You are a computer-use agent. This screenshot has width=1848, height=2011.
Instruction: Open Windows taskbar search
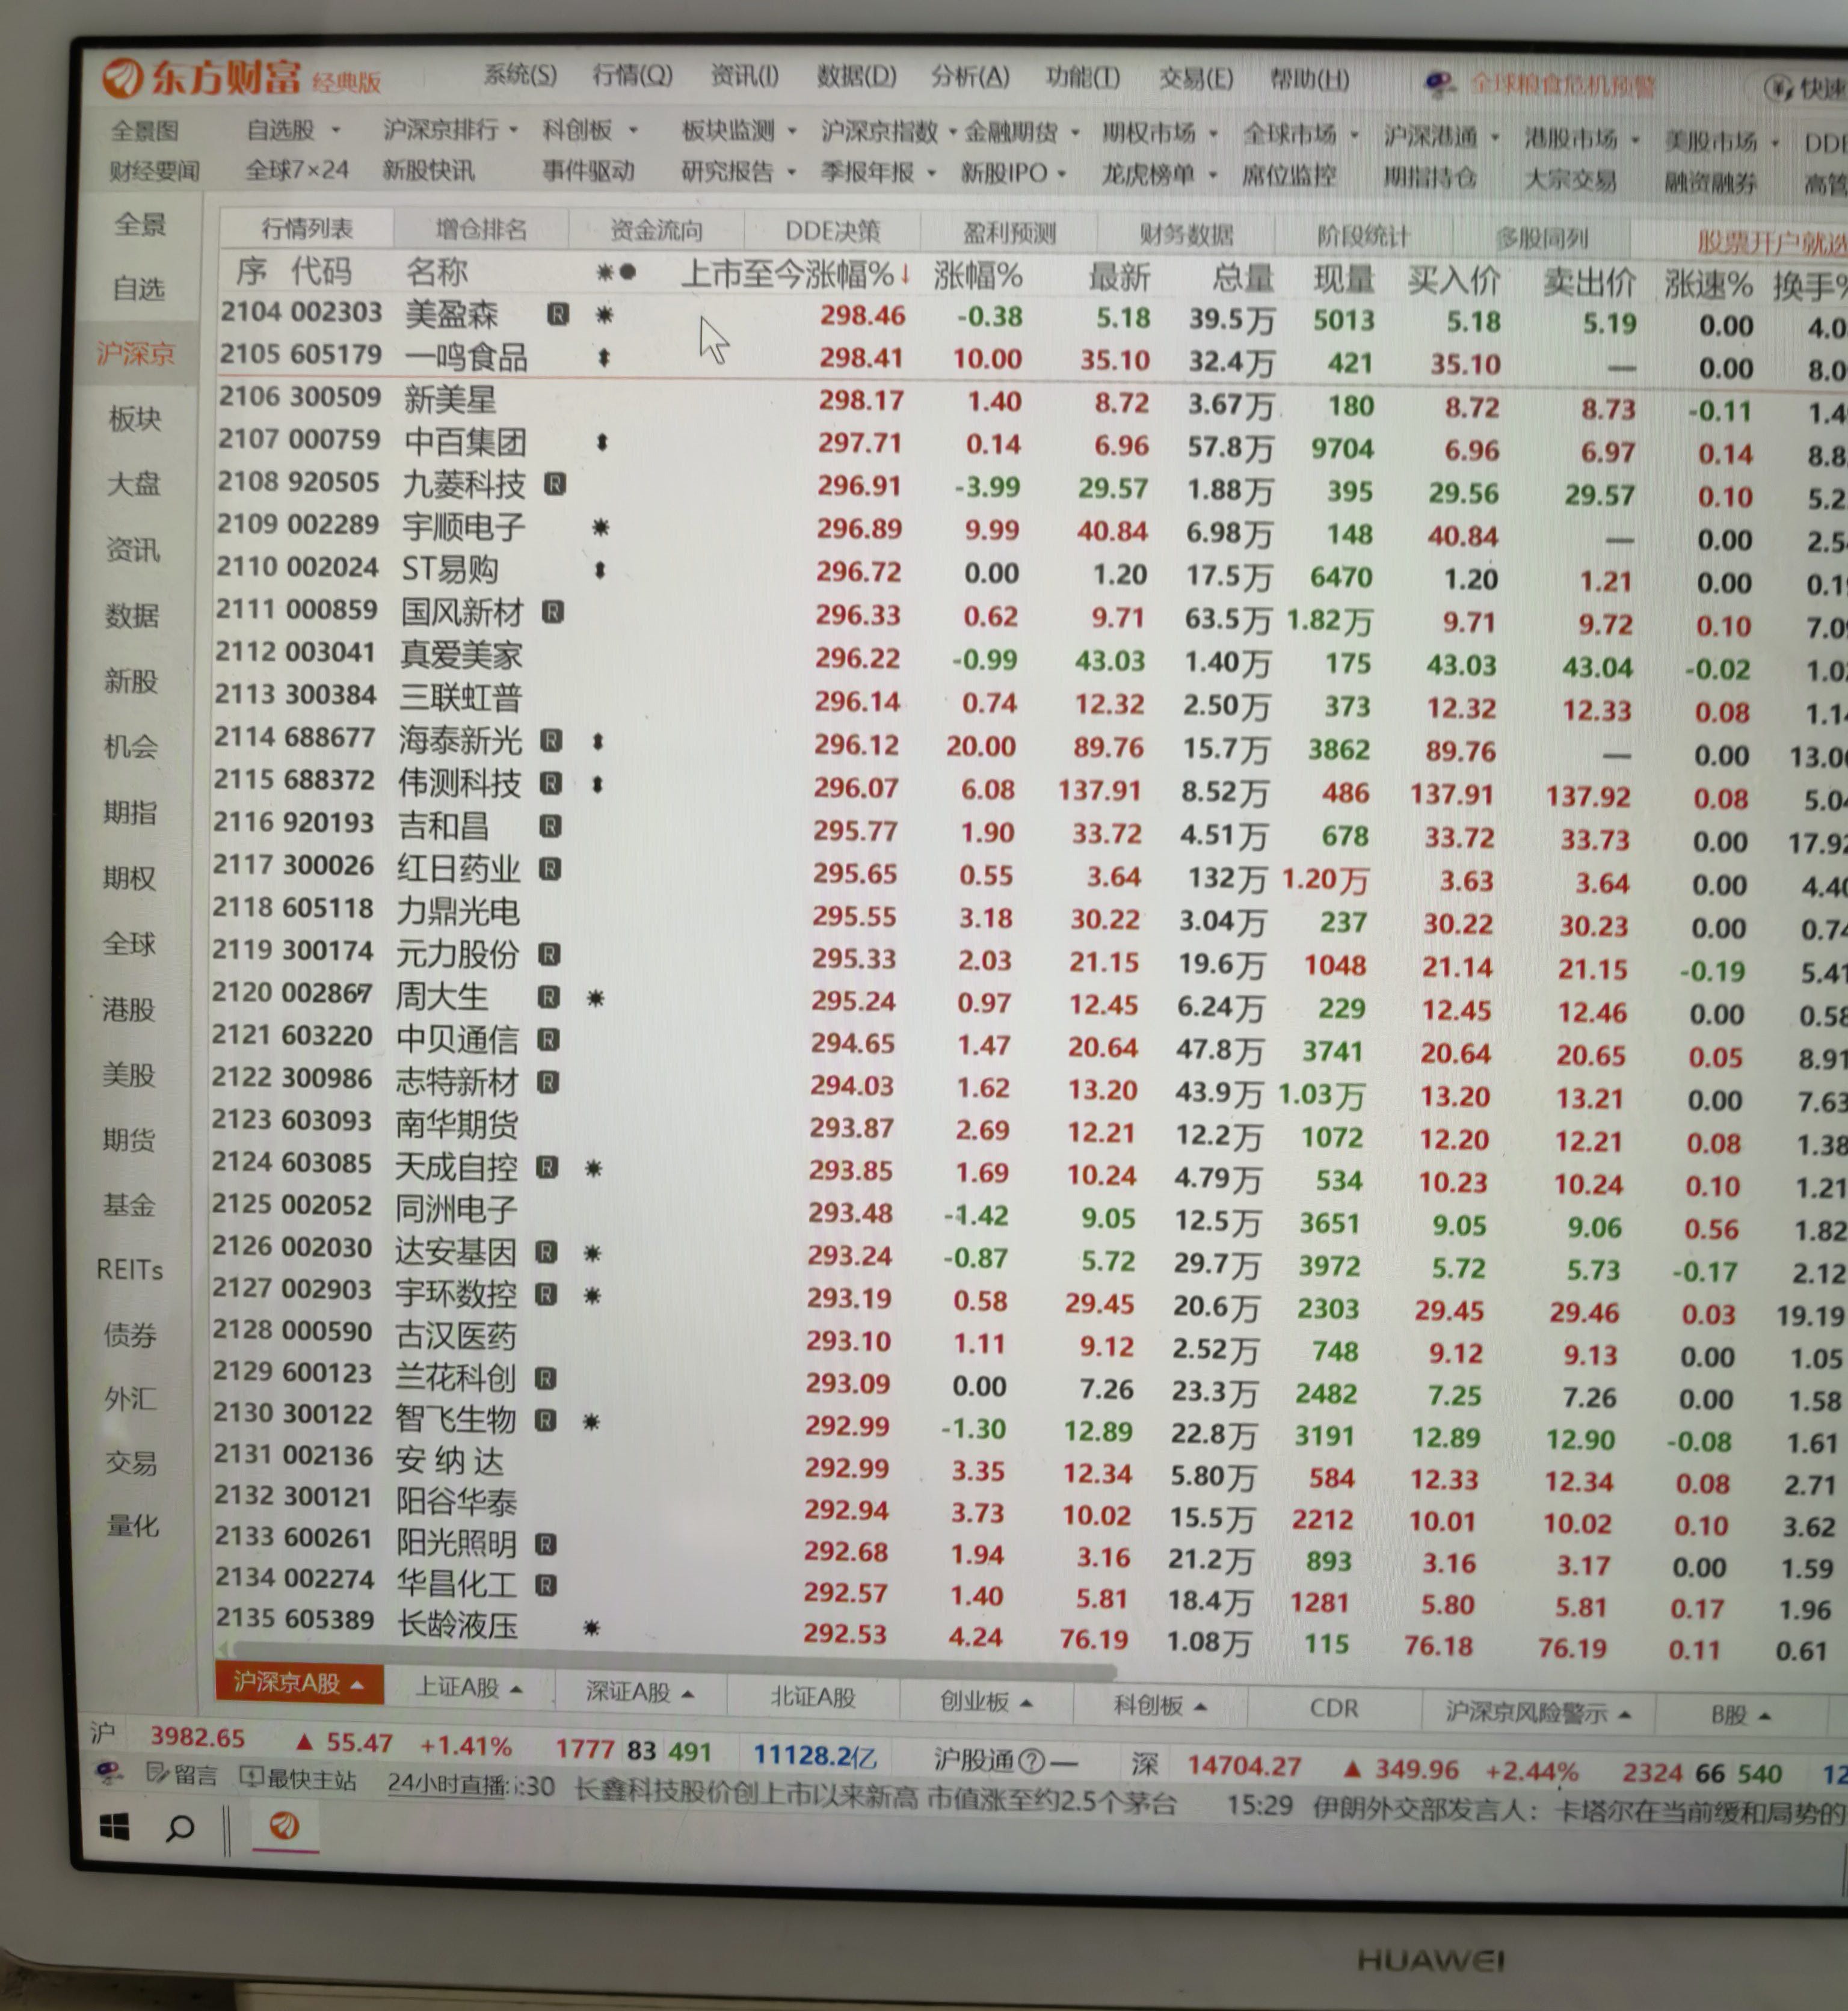click(180, 1828)
